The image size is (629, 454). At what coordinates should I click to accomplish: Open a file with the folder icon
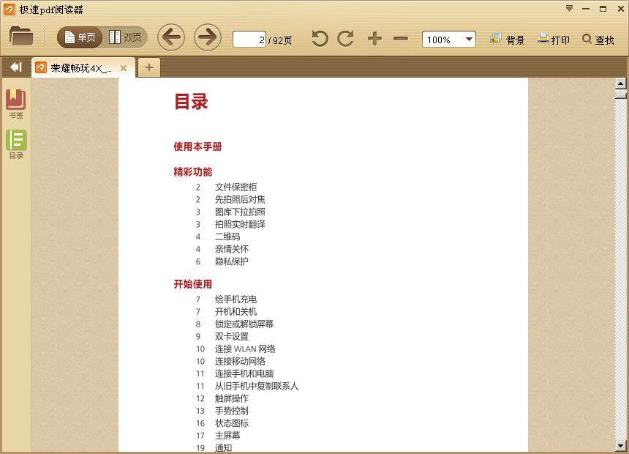[21, 37]
